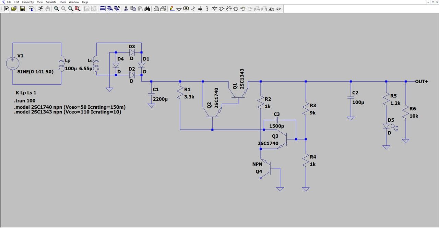The height and width of the screenshot is (228, 439).
Task: Select the Text tool Aa icon
Action: pyautogui.click(x=271, y=9)
